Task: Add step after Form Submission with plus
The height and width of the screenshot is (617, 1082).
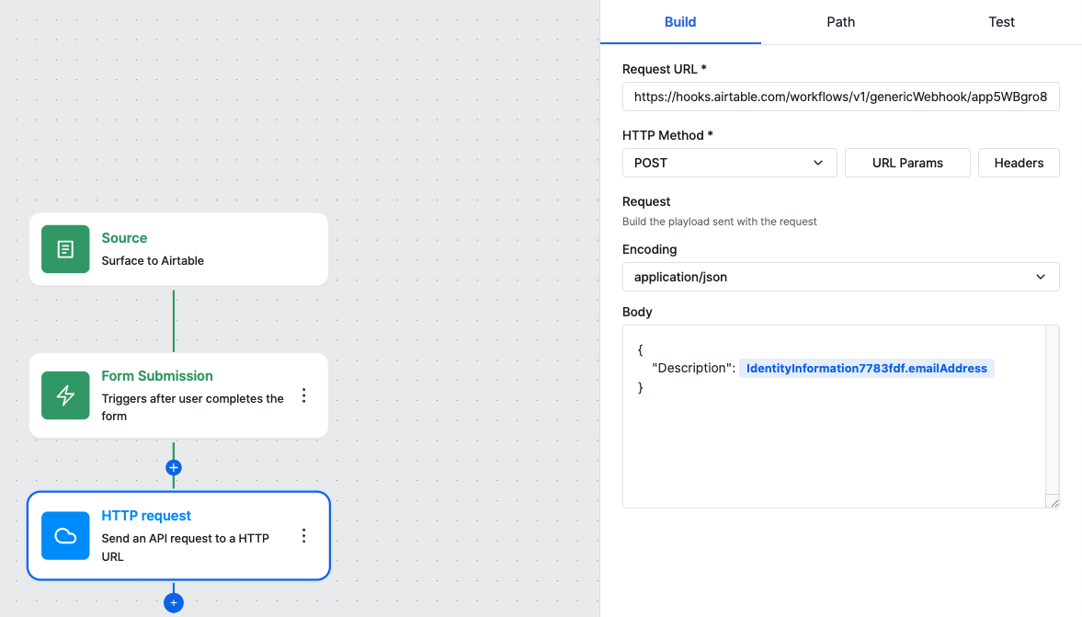Action: [173, 467]
